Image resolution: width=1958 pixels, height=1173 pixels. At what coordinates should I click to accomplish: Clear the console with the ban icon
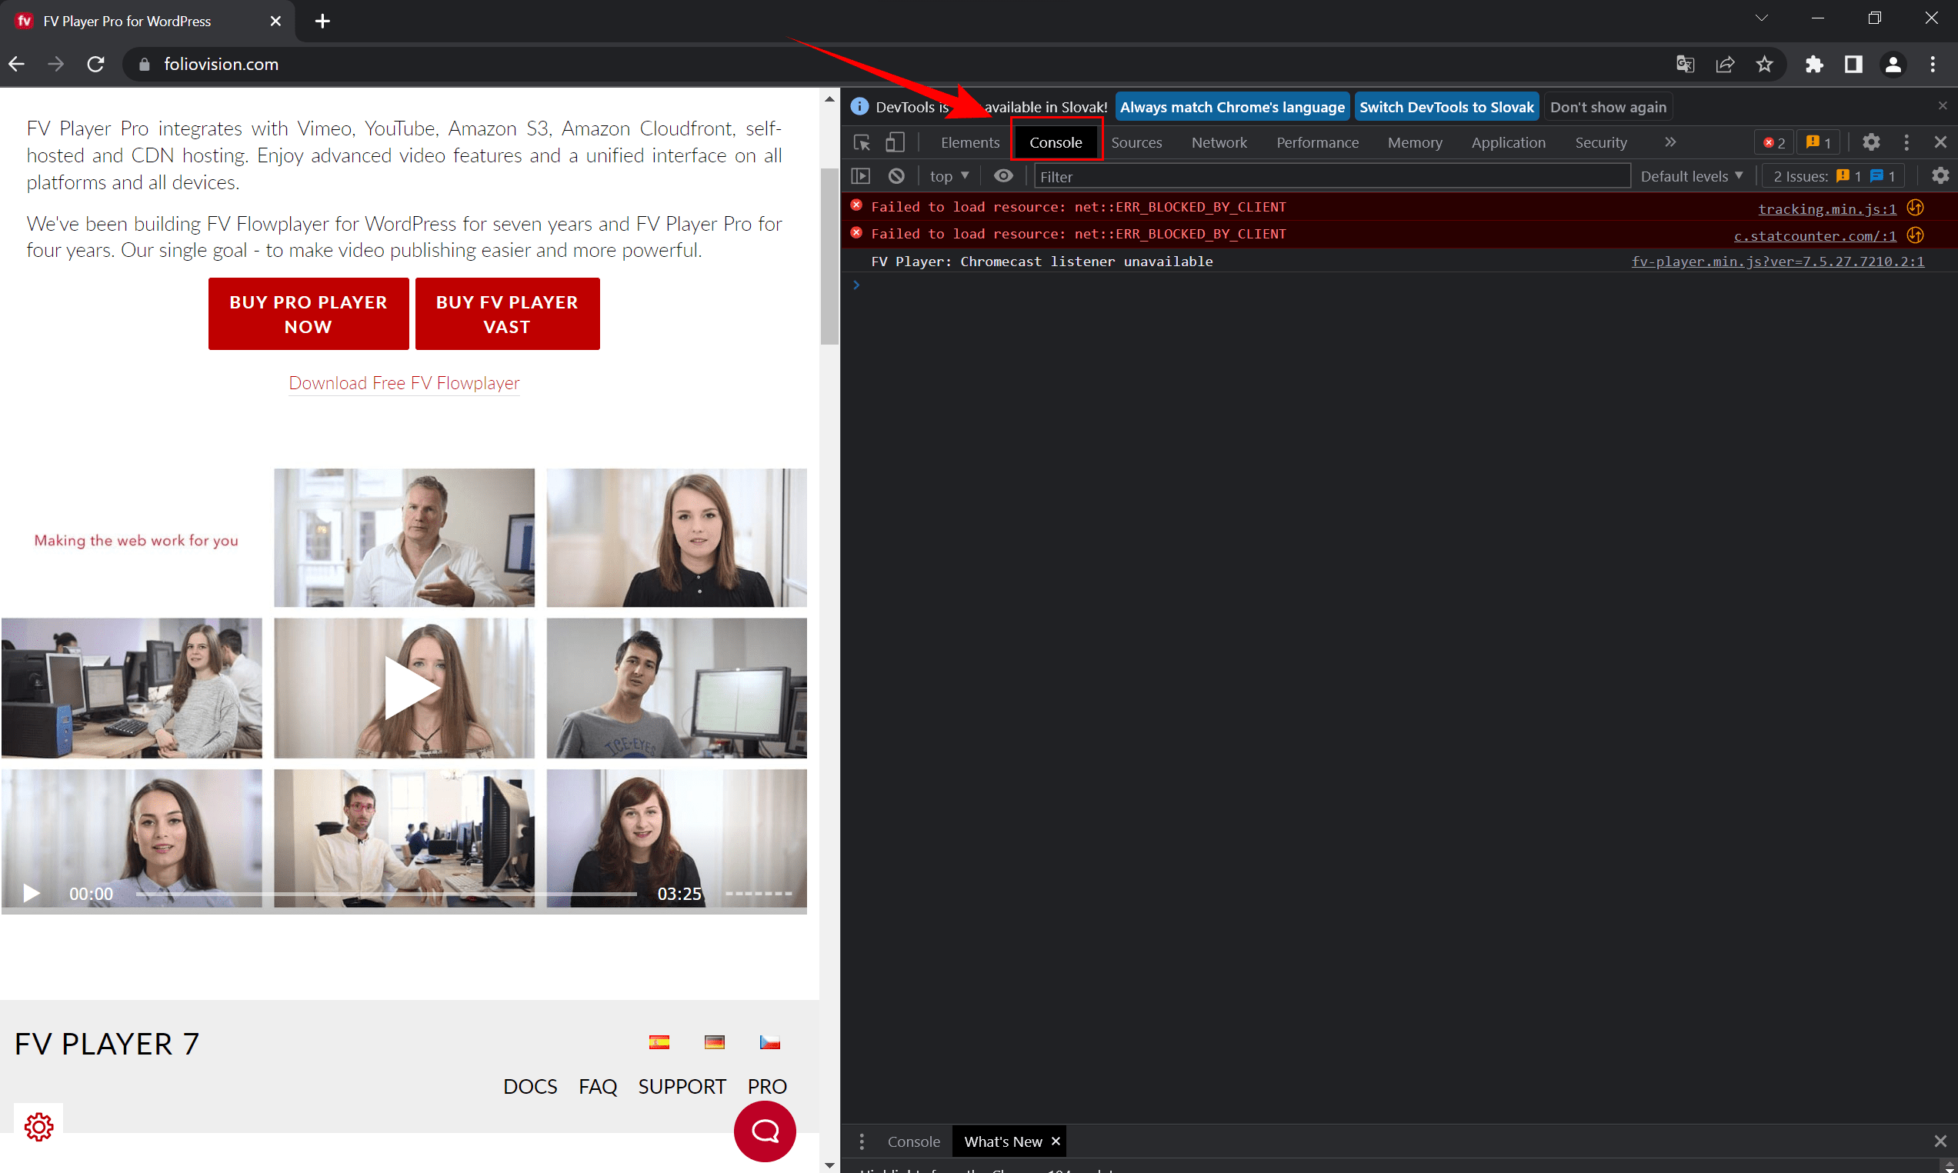(896, 176)
